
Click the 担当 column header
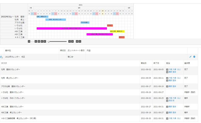(168, 63)
